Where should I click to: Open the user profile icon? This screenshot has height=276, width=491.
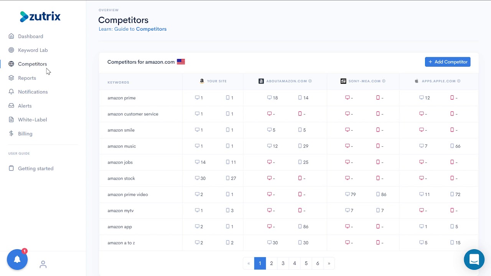point(43,264)
